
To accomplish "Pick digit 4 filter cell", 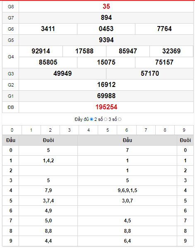I will (x=89, y=130).
